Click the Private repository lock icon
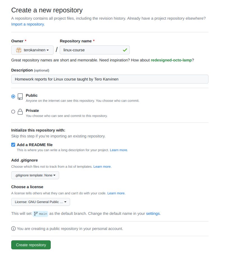 point(20,112)
